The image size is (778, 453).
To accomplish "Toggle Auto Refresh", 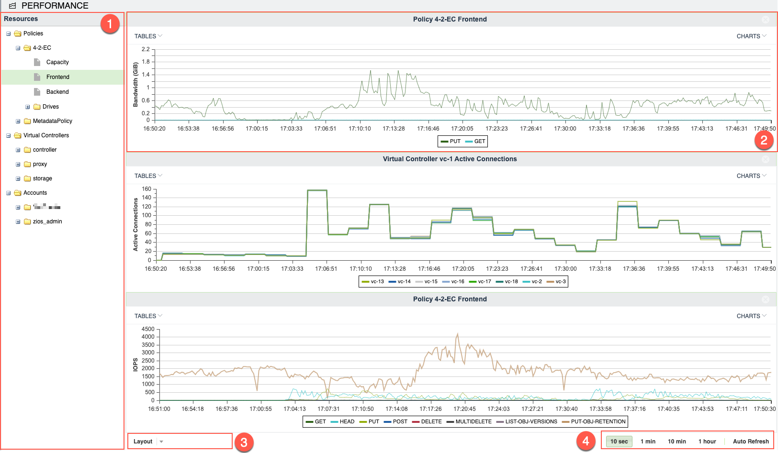I will [x=751, y=442].
